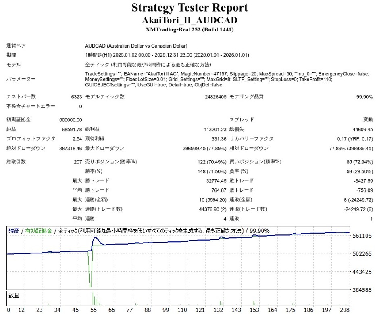Image resolution: width=379 pixels, height=314 pixels.
Task: Click the chart y-axis label 561106
Action: [362, 236]
